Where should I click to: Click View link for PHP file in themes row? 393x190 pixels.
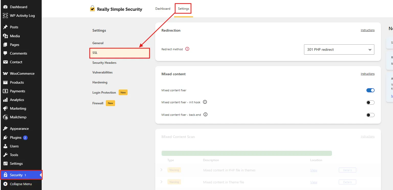[x=314, y=170]
